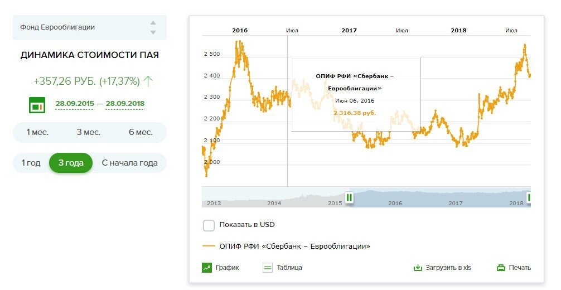The height and width of the screenshot is (290, 561).
Task: Select the С начала года tab
Action: 129,163
